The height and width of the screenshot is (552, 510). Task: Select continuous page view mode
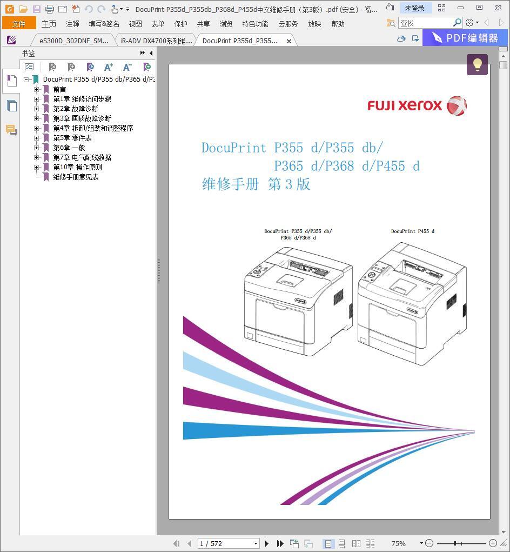[x=342, y=543]
